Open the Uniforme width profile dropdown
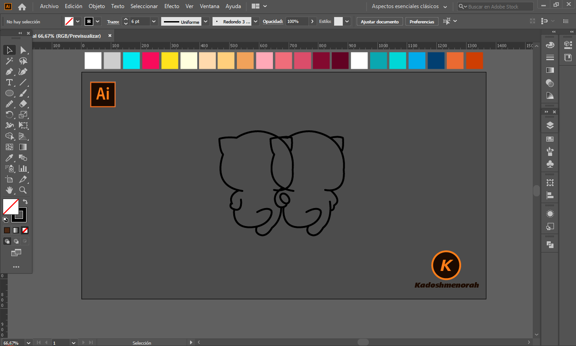The image size is (576, 346). [x=206, y=22]
